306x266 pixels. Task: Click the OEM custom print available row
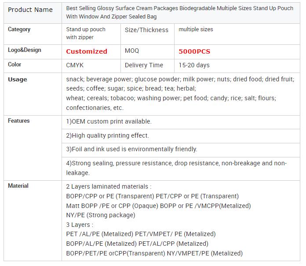click(x=181, y=122)
